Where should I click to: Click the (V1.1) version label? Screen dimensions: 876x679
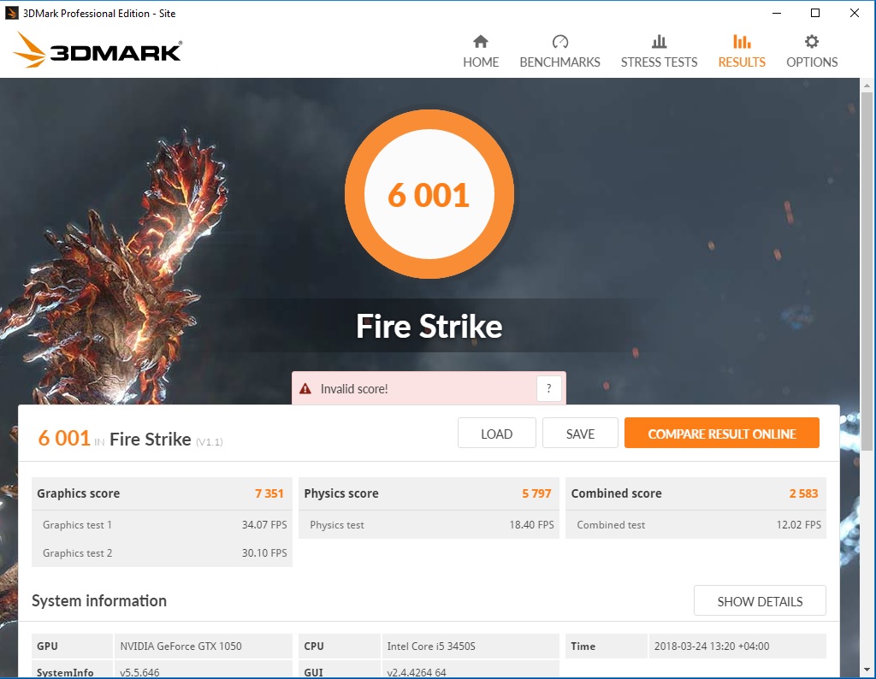pyautogui.click(x=210, y=442)
